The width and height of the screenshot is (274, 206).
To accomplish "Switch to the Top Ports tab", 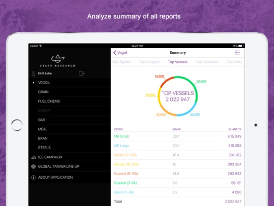I will click(x=234, y=62).
